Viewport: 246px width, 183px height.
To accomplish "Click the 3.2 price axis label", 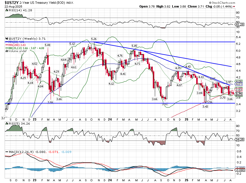I will 238,111.
